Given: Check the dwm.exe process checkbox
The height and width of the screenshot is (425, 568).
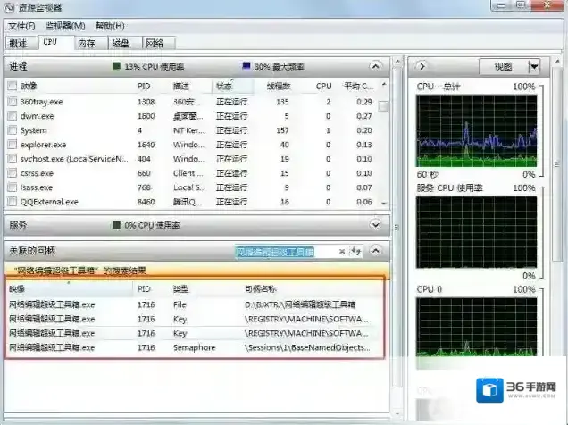Looking at the screenshot, I should (13, 116).
